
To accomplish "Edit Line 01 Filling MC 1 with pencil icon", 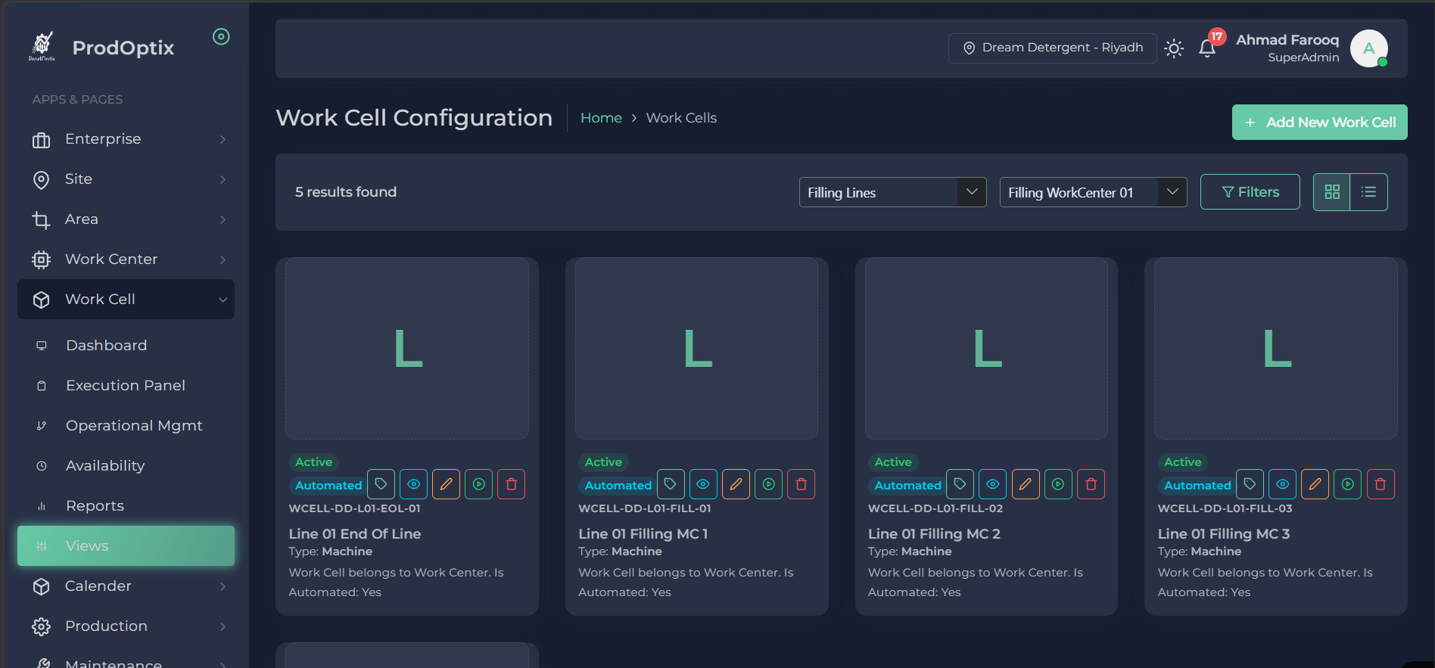I will (736, 484).
